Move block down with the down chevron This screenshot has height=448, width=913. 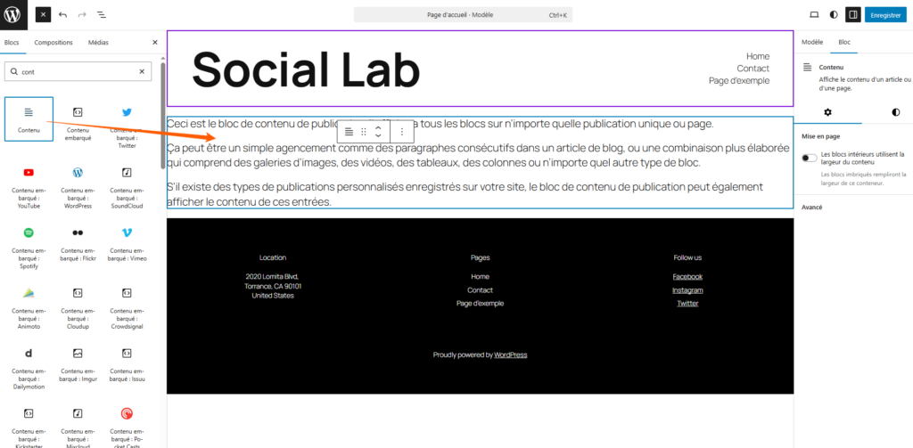click(378, 135)
